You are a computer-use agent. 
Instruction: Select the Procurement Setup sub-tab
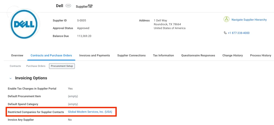pos(62,66)
